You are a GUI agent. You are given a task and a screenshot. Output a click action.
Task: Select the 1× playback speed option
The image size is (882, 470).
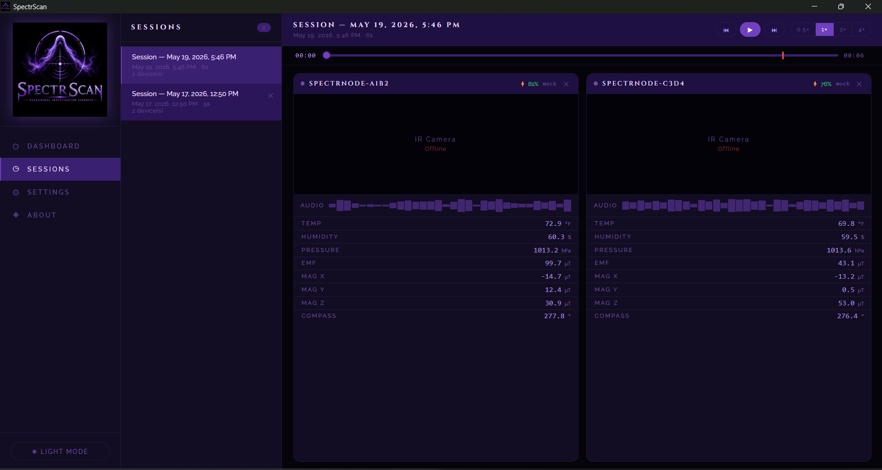click(x=825, y=30)
